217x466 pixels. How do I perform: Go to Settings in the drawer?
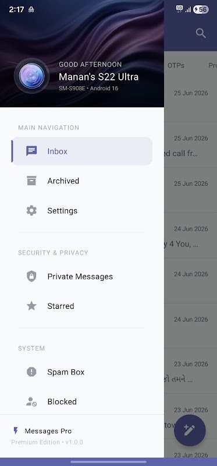pos(82,210)
